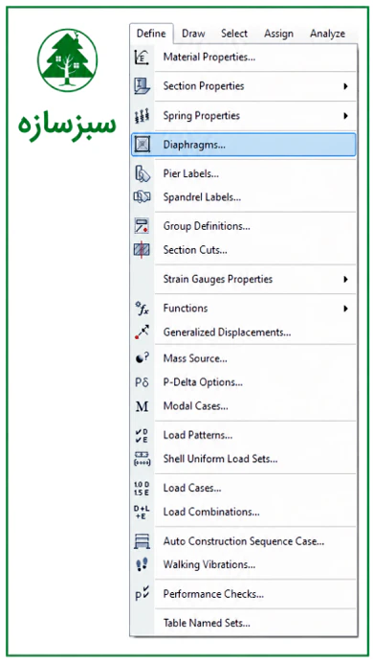
Task: Click the Diaphragms icon
Action: (x=143, y=145)
